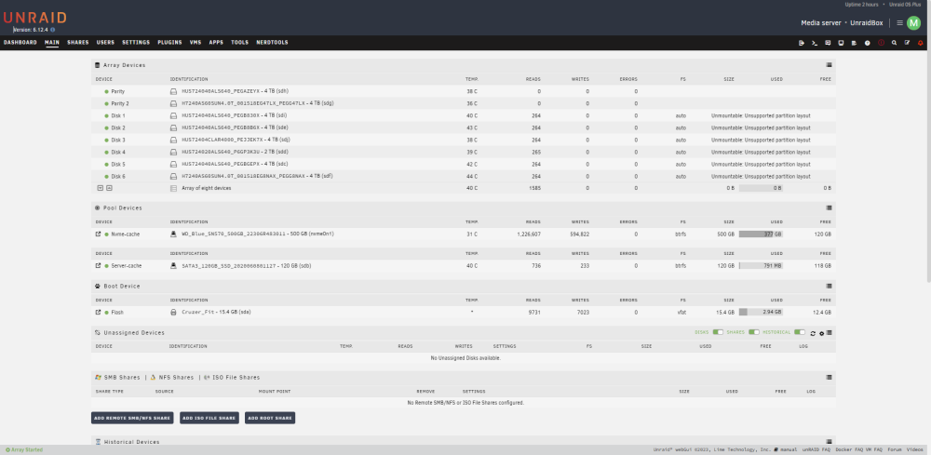Click Server-cache 791 MB usage bar
This screenshot has height=455, width=931.
pos(761,266)
